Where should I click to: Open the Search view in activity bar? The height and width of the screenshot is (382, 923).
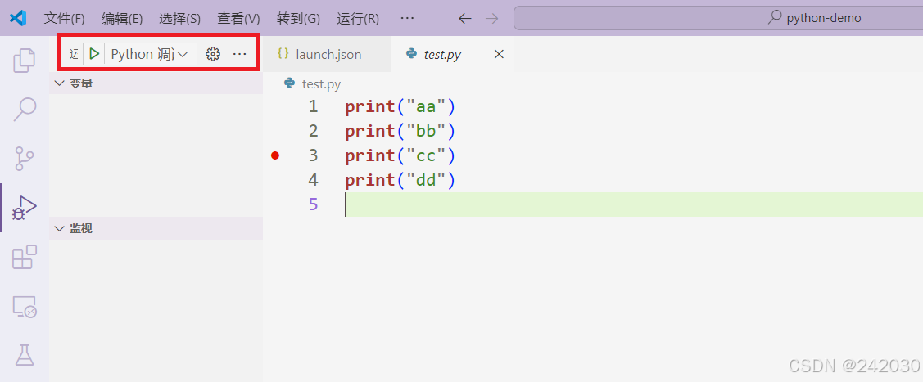24,110
